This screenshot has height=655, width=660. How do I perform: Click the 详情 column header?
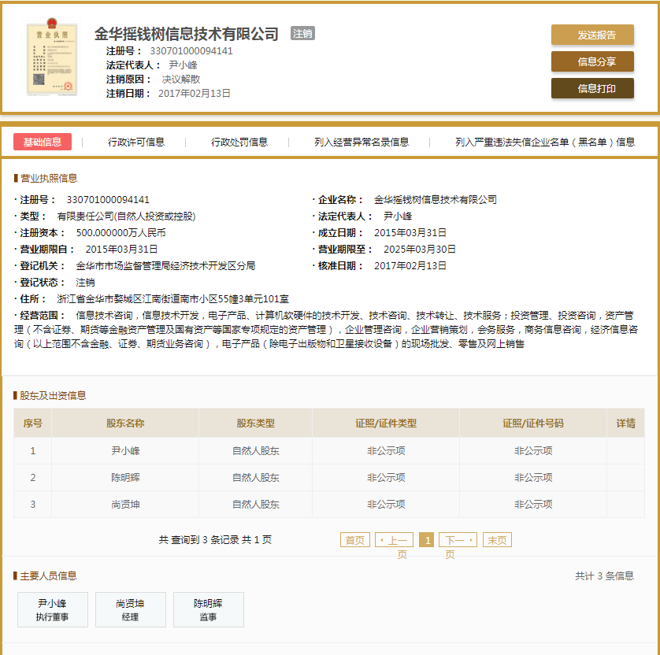pyautogui.click(x=625, y=424)
